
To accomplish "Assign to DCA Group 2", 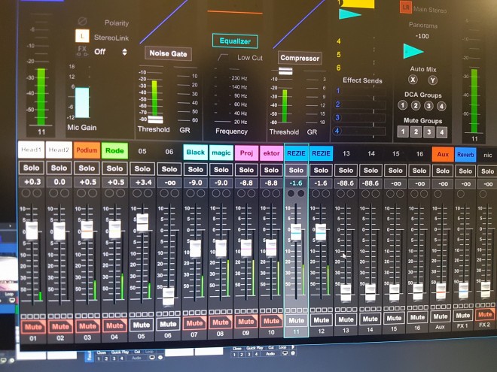I will click(x=416, y=106).
